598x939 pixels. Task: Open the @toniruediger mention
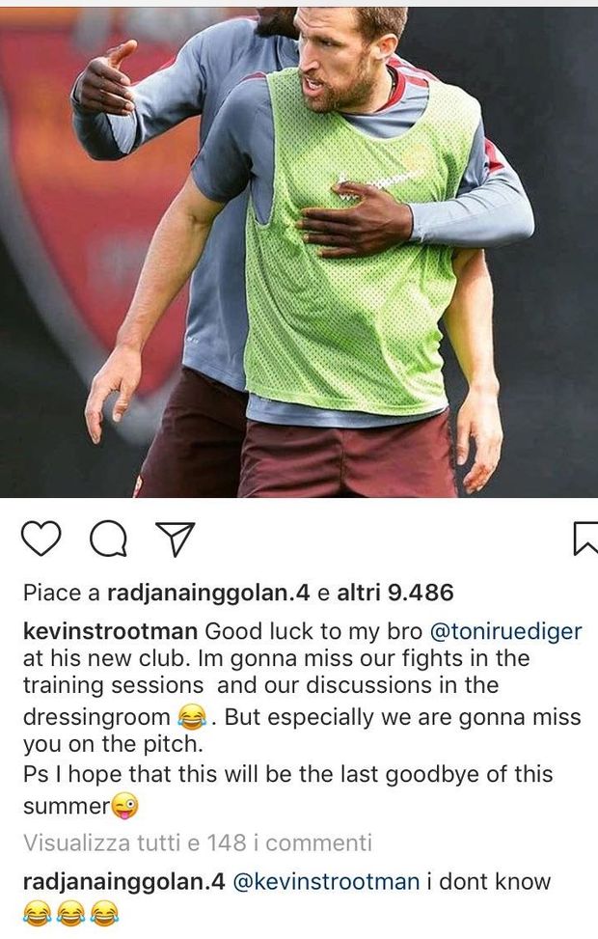click(505, 631)
